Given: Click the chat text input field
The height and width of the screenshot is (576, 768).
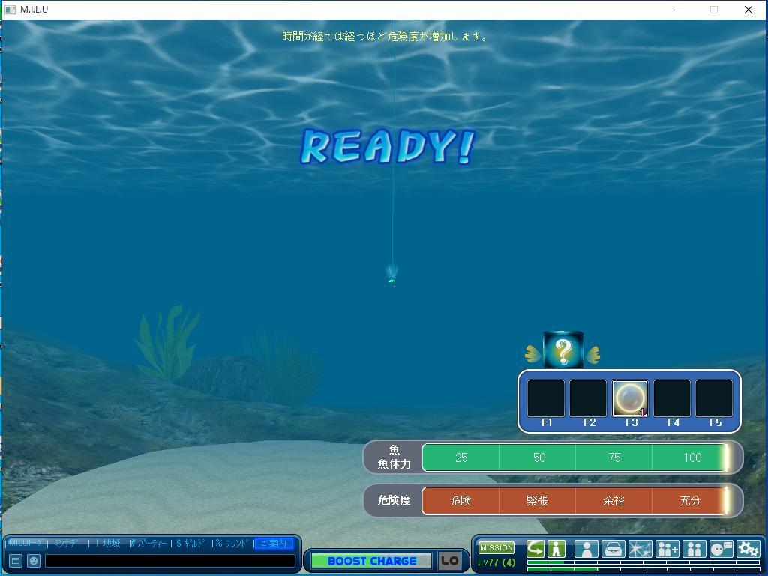Looking at the screenshot, I should [169, 561].
